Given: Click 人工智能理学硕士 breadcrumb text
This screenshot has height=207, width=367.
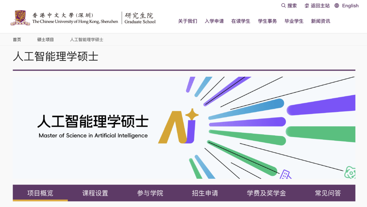Looking at the screenshot, I should coord(87,40).
